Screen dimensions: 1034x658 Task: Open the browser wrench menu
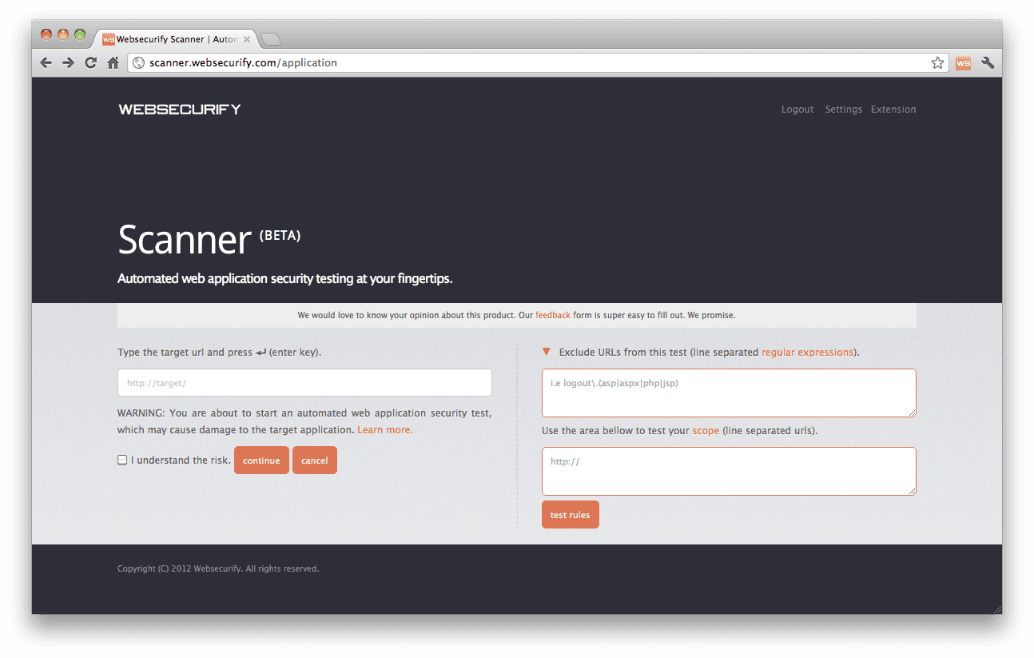(x=988, y=62)
